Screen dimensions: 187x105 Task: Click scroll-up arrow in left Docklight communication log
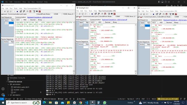point(74,22)
